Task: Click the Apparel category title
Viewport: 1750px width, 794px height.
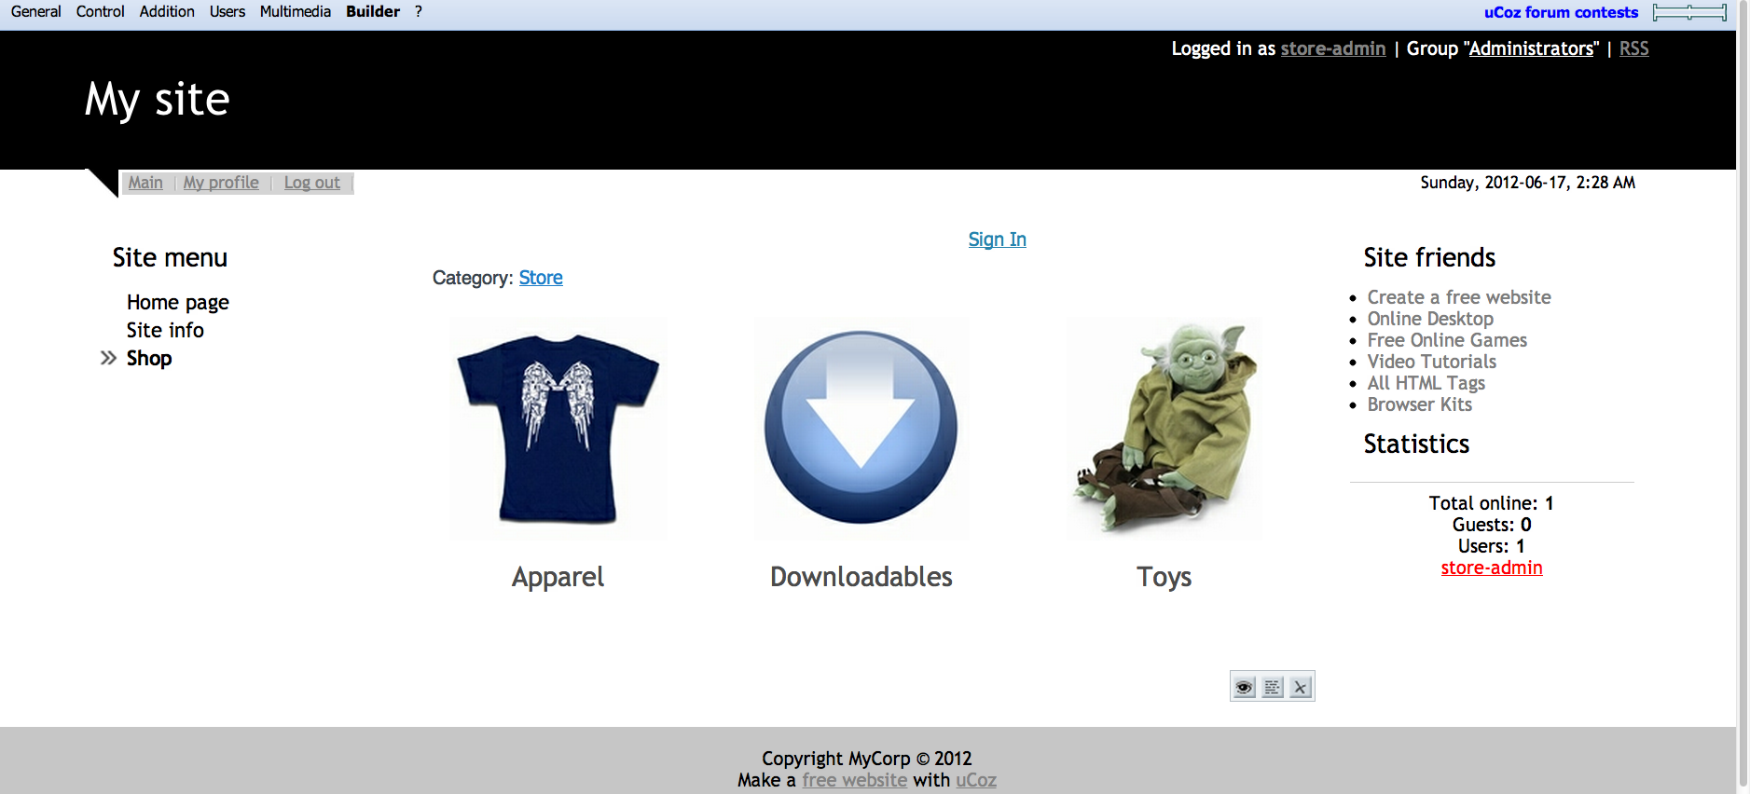Action: (x=558, y=577)
